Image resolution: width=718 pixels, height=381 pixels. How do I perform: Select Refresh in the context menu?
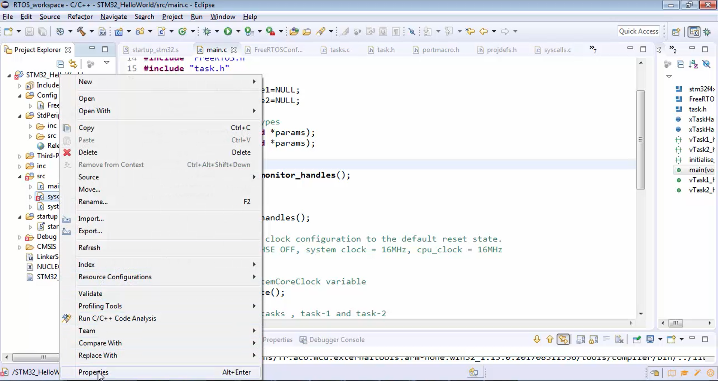pos(161,248)
